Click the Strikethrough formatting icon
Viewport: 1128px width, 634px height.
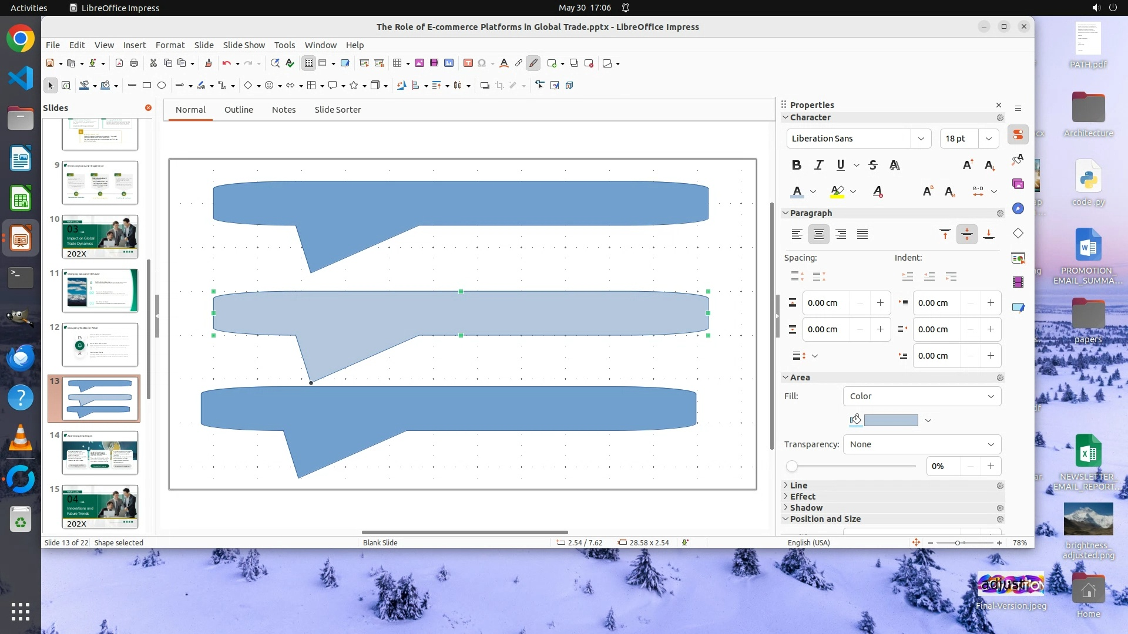(873, 166)
